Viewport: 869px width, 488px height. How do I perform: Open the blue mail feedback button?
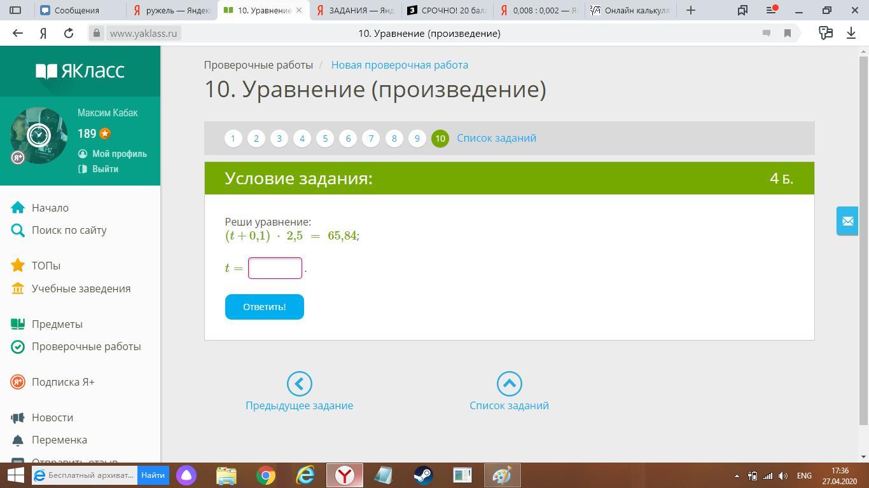pos(847,221)
